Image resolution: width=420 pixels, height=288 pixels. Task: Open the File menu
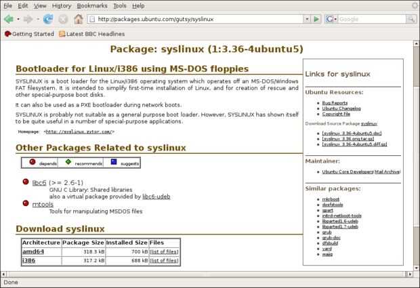(7, 5)
